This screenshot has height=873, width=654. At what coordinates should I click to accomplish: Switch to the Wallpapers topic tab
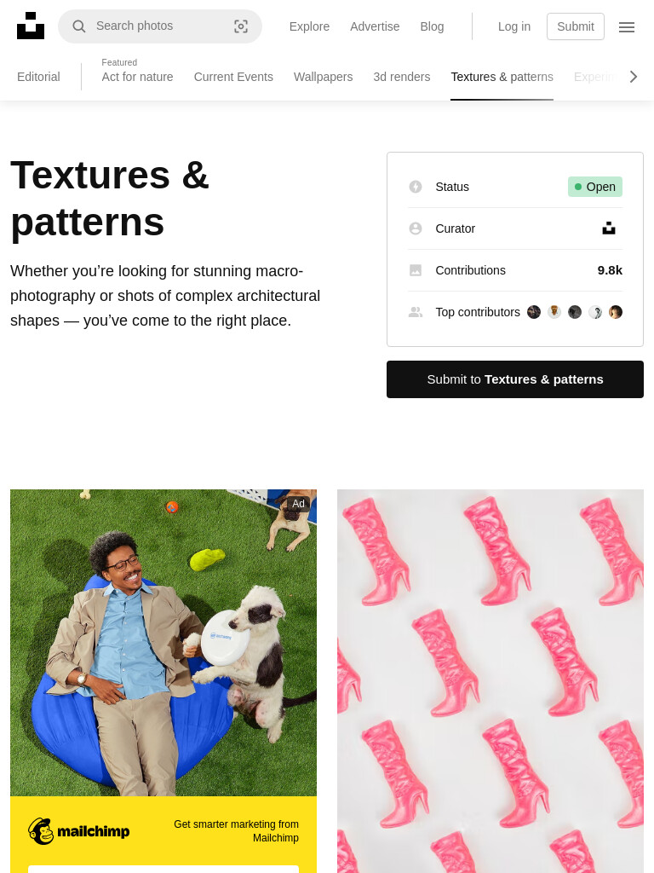coord(323,77)
